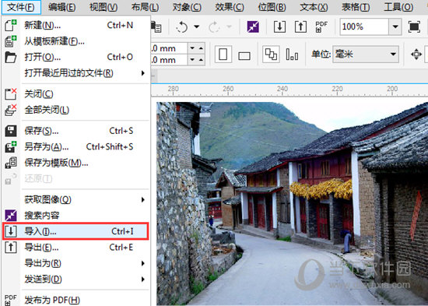Open the 效果(C) menu
Image resolution: width=428 pixels, height=306 pixels.
pos(230,7)
